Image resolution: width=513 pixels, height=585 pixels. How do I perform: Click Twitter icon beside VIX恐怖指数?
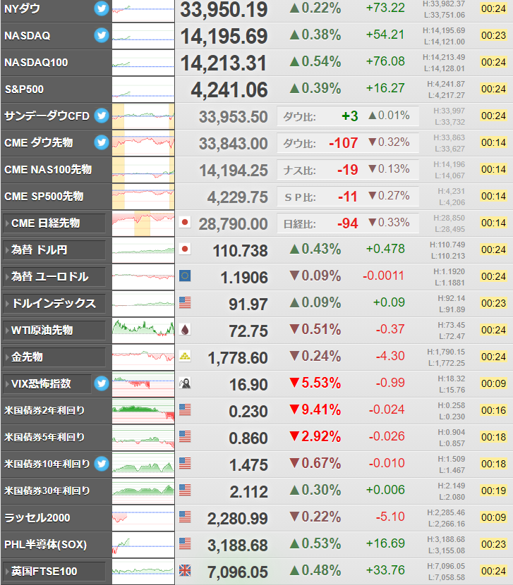[x=101, y=383]
